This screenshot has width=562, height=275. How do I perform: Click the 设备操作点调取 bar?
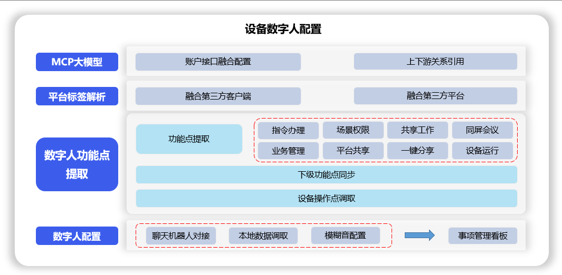click(326, 199)
